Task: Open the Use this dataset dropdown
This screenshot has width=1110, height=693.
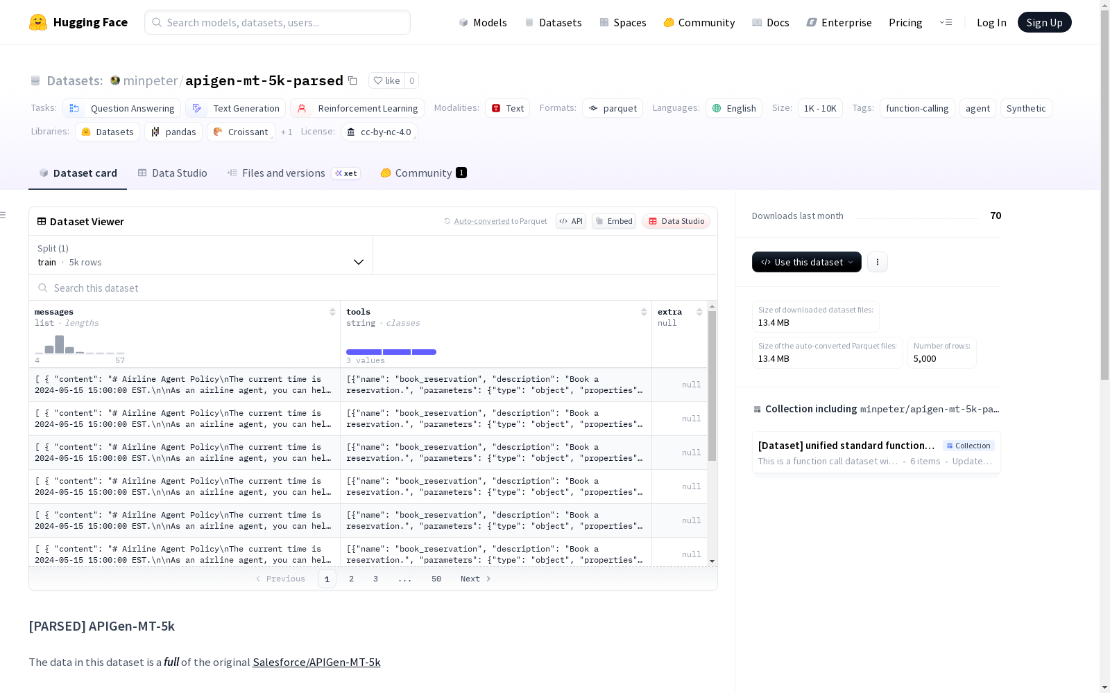Action: 807,262
